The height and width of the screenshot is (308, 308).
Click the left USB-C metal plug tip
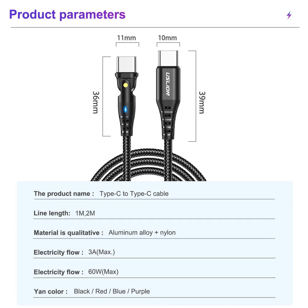point(127,64)
